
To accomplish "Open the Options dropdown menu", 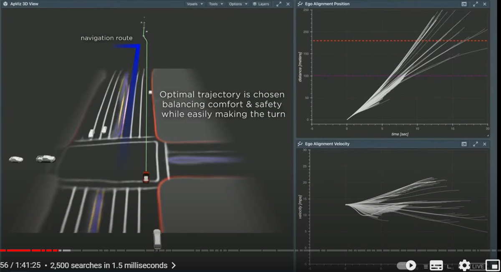I will tap(238, 4).
